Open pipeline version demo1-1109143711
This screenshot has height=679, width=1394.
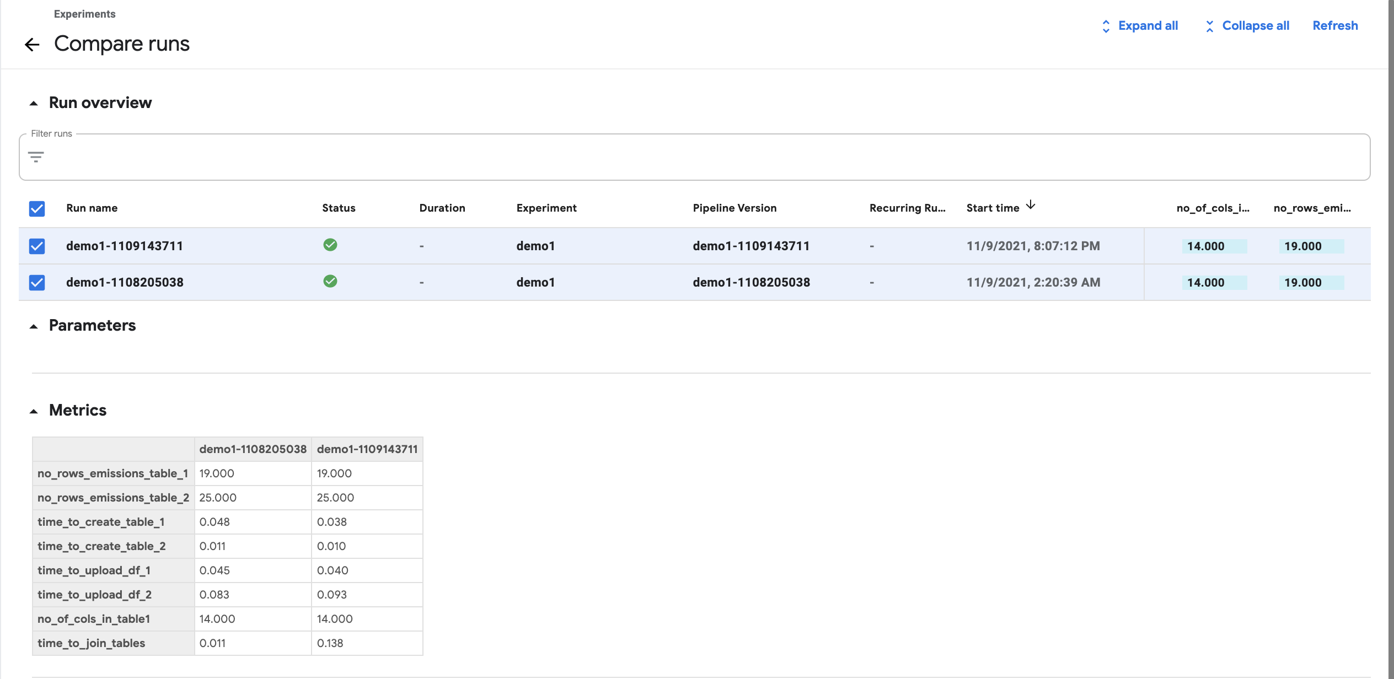(x=751, y=246)
